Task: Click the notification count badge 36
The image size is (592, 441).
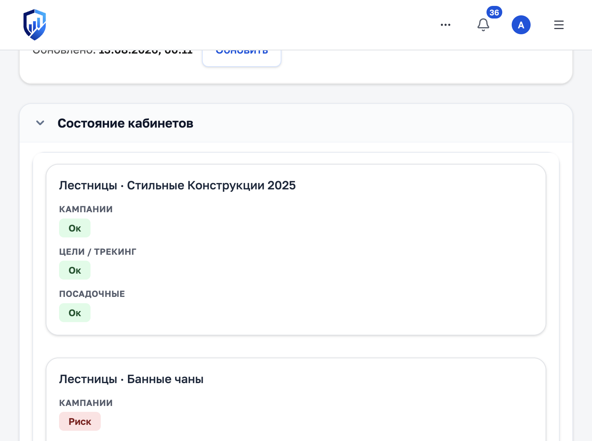Action: pos(494,13)
